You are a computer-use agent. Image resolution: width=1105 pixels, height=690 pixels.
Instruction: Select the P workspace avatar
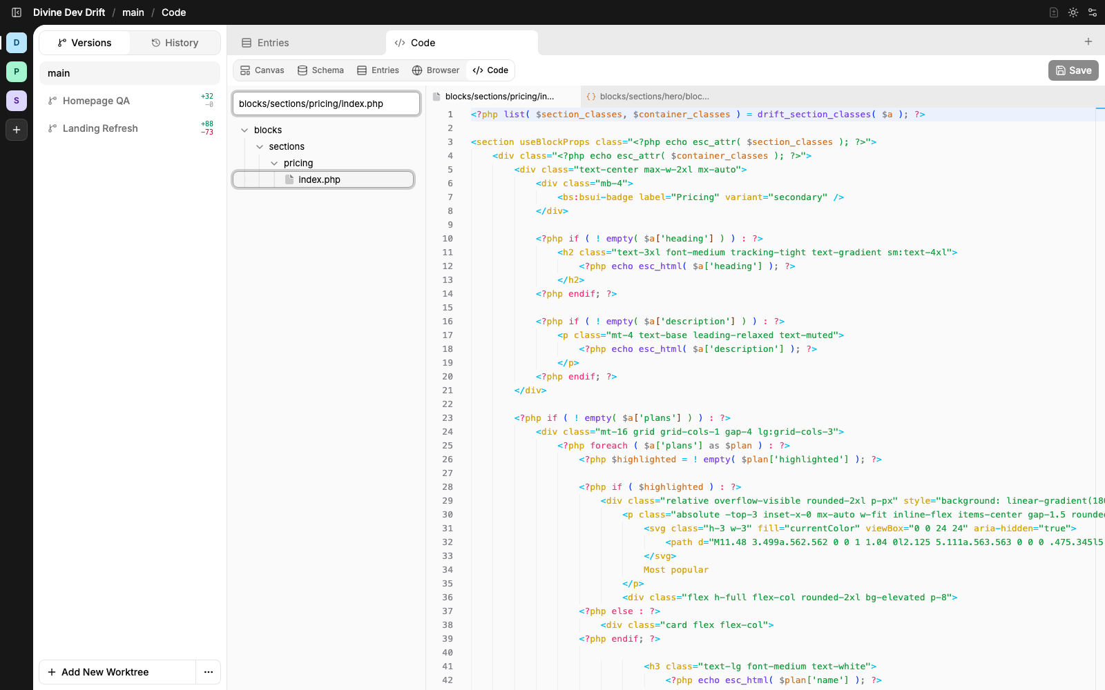[17, 72]
